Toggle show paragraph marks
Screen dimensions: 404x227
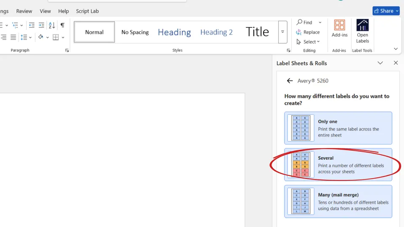(x=62, y=25)
